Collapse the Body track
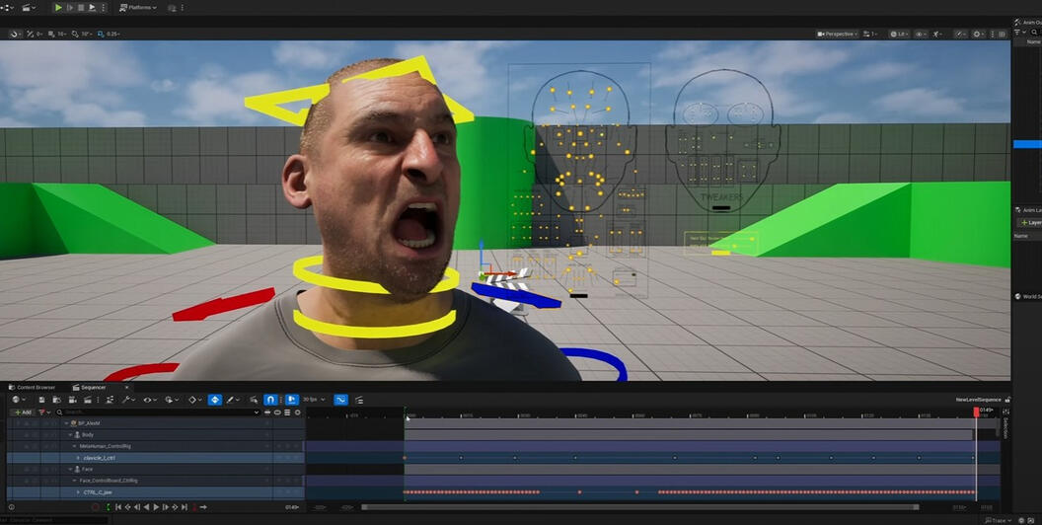Viewport: 1042px width, 525px height. coord(71,434)
